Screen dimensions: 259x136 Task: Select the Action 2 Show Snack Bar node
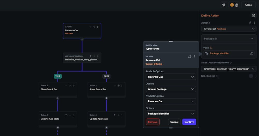click(58, 90)
